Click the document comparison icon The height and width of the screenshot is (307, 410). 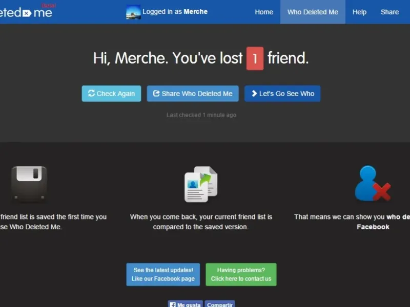coord(201,184)
